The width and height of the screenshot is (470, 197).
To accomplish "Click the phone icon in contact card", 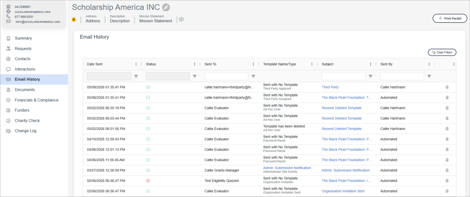I will point(8,17).
